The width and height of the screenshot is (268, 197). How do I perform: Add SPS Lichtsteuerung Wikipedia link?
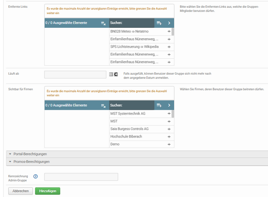pyautogui.click(x=169, y=47)
